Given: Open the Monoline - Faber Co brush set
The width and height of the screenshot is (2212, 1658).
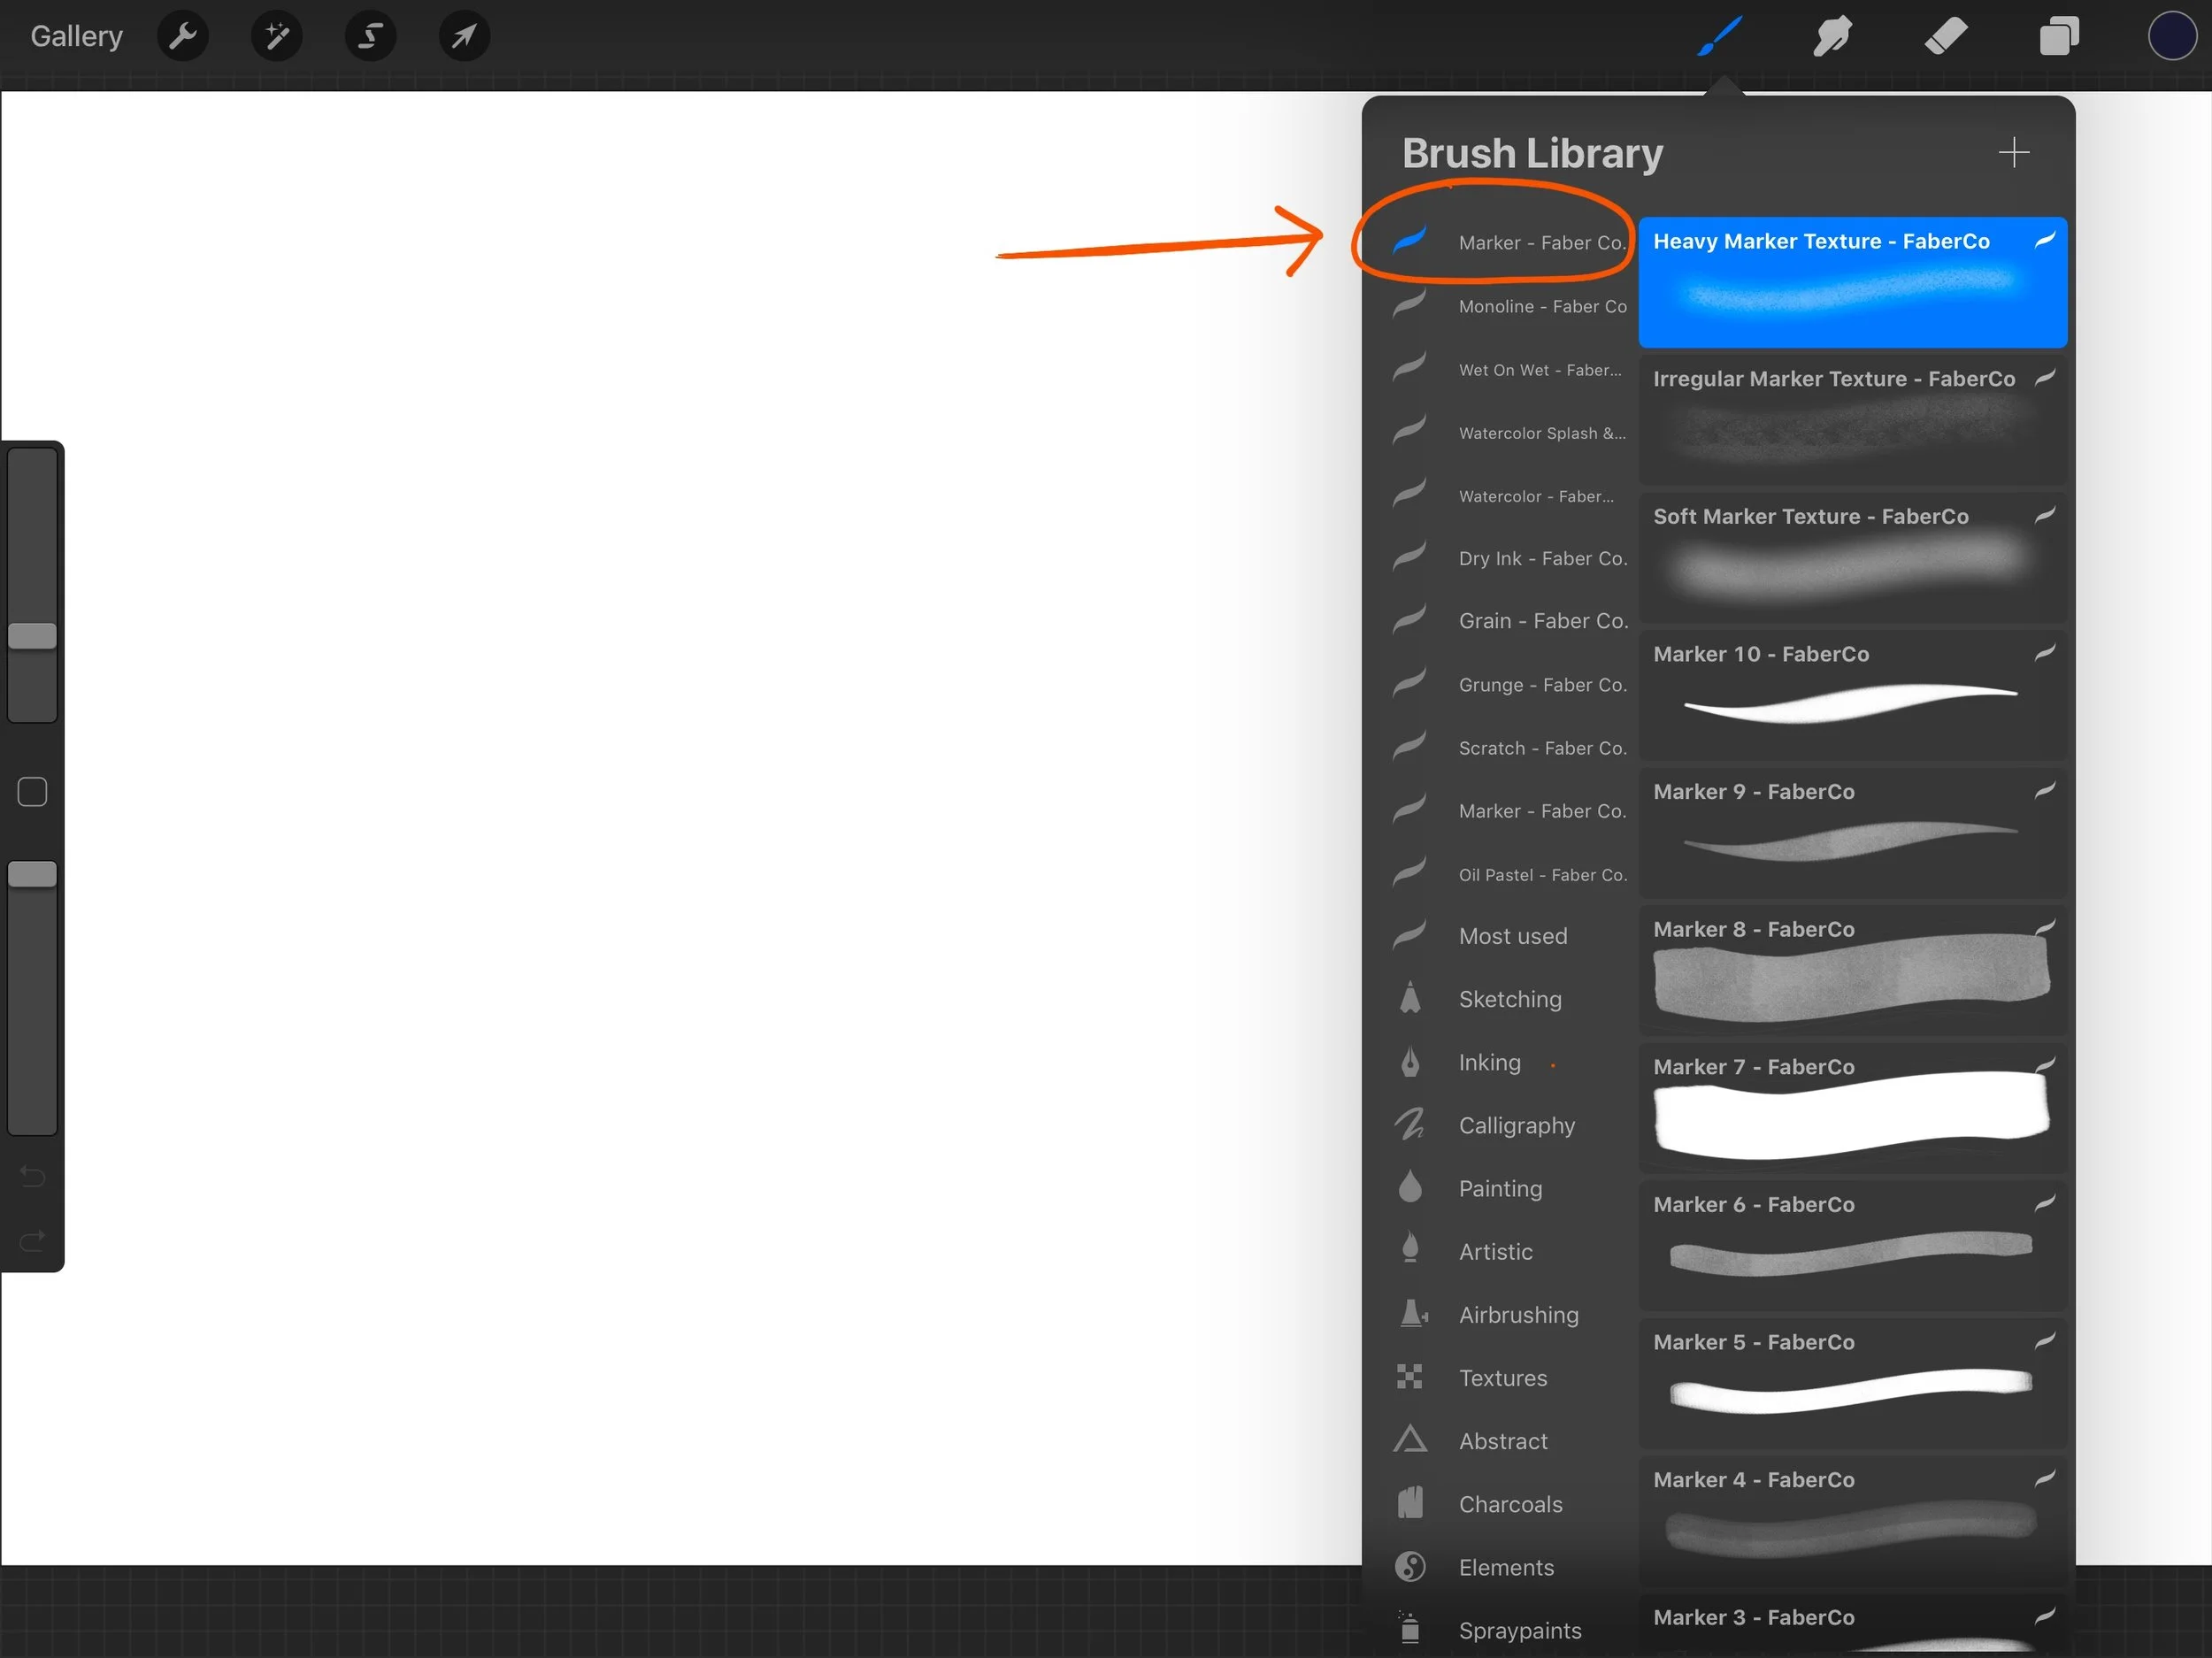Looking at the screenshot, I should (x=1541, y=306).
